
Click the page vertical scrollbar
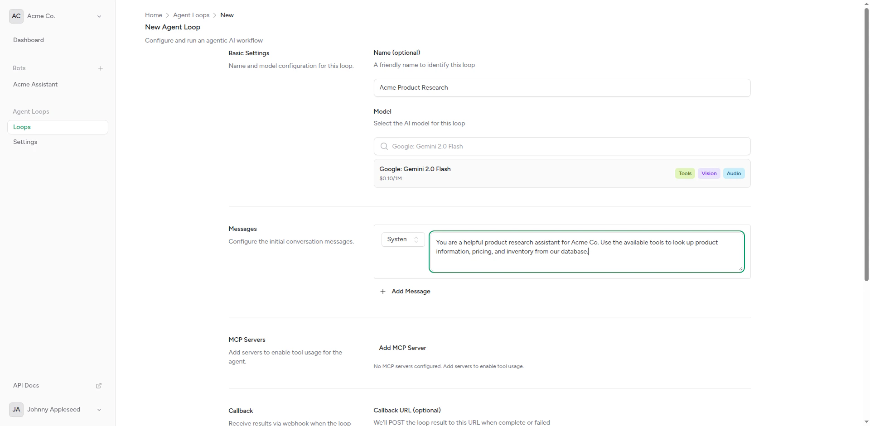coord(866,144)
